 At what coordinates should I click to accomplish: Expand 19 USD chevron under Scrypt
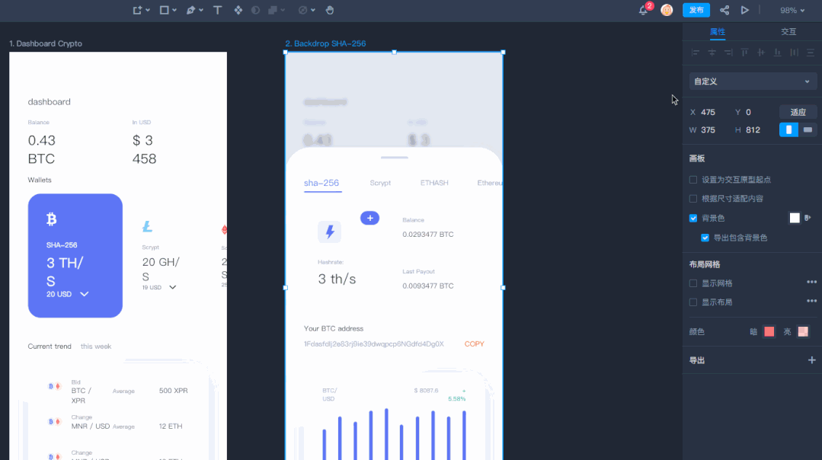[172, 287]
